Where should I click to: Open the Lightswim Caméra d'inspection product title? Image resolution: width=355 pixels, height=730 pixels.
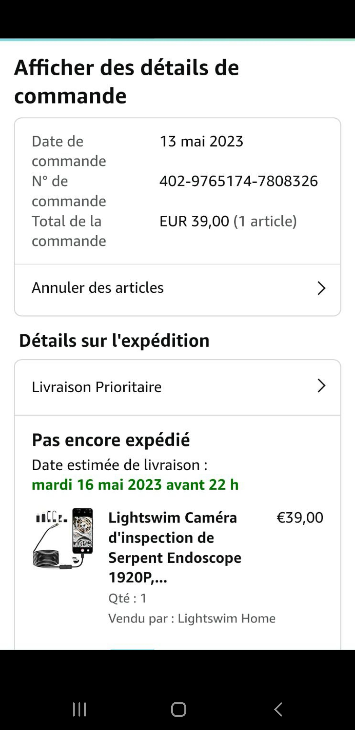point(175,547)
